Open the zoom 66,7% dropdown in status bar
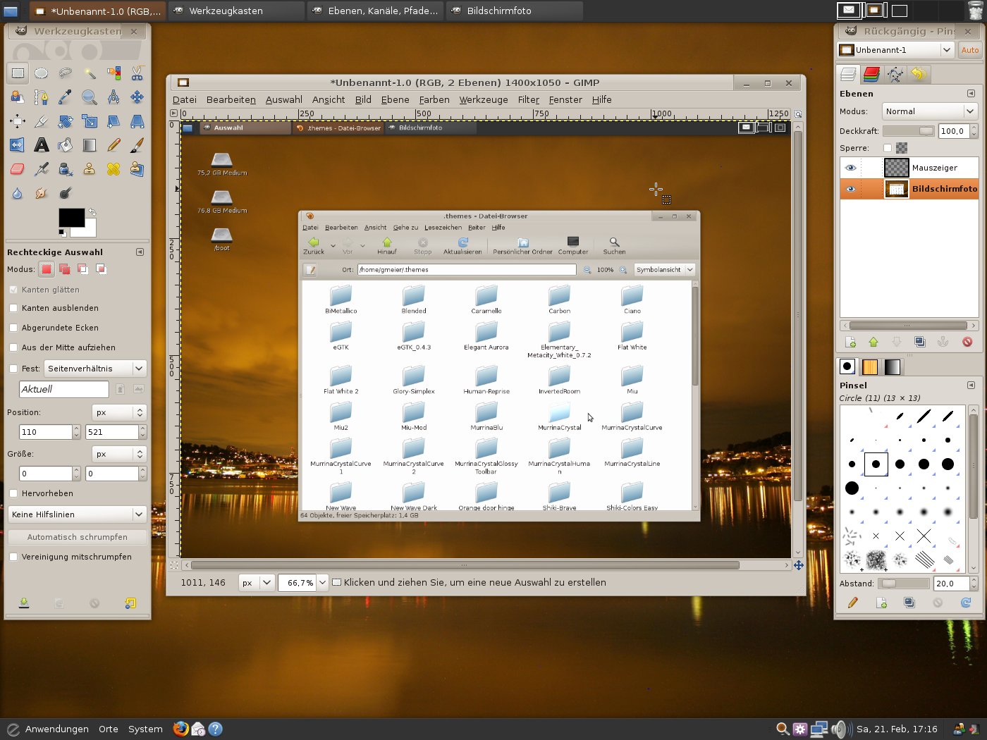 click(x=322, y=582)
